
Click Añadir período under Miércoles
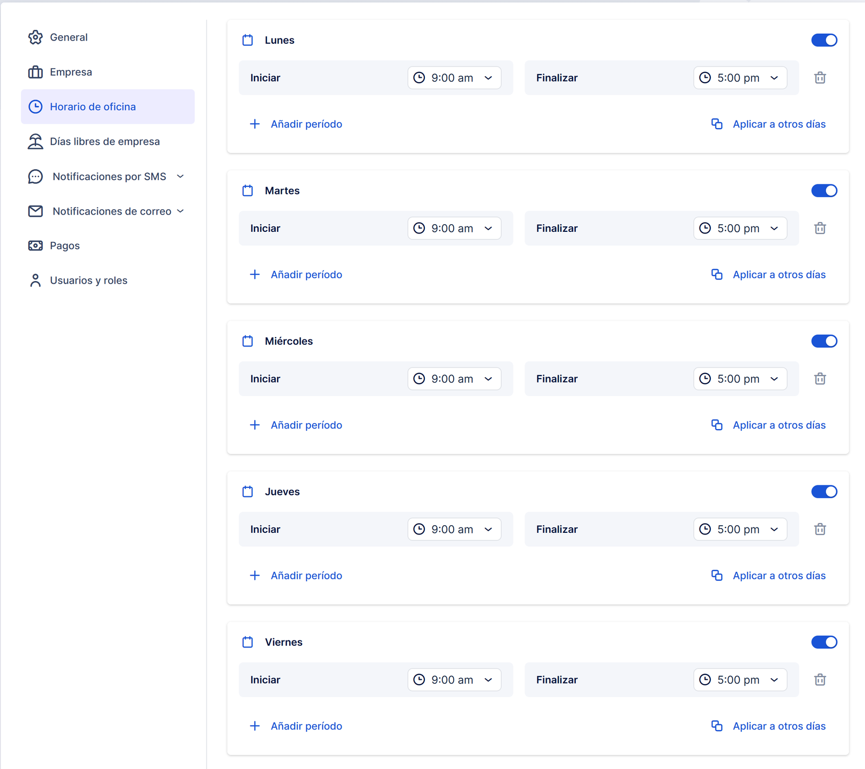[306, 425]
